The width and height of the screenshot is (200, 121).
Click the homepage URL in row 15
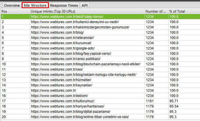click(54, 90)
